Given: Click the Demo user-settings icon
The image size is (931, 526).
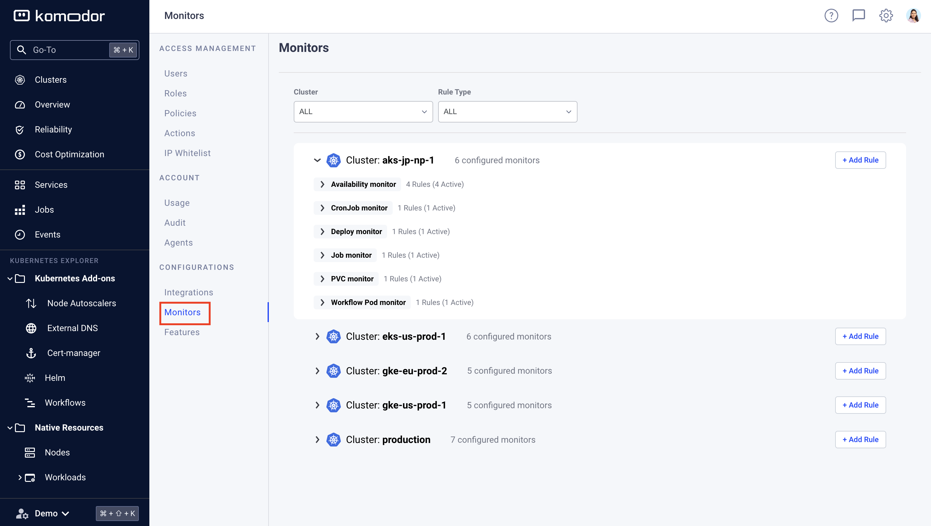Looking at the screenshot, I should 22,514.
